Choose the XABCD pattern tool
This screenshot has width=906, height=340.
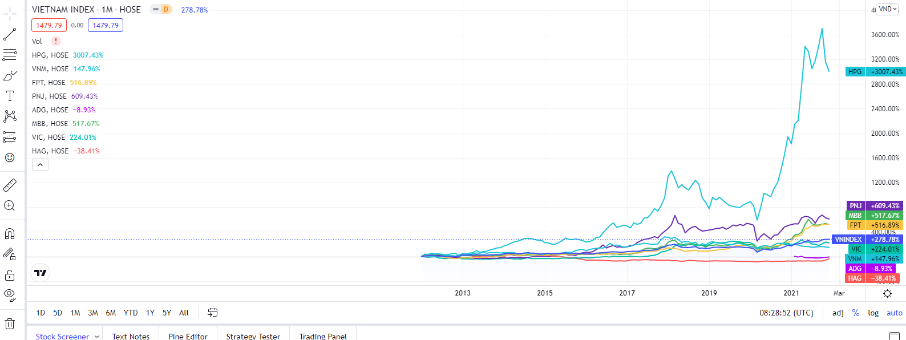pos(10,116)
